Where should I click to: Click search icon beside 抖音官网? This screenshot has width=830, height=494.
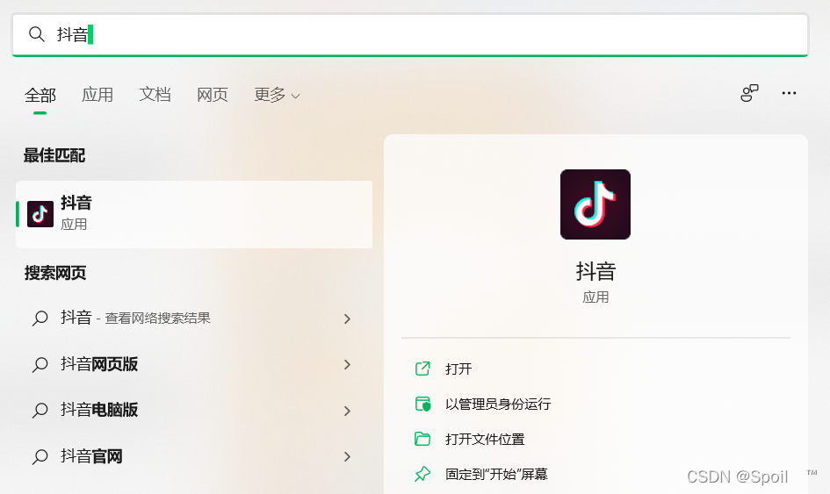(x=40, y=456)
